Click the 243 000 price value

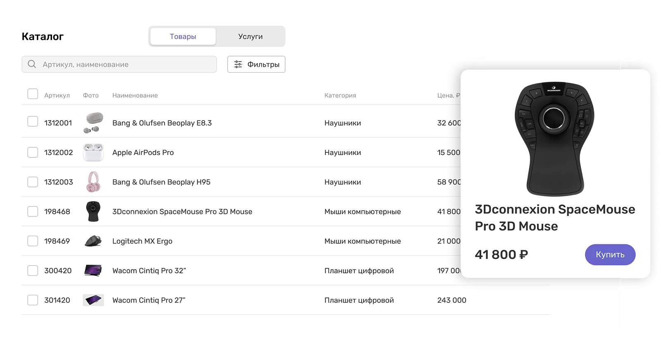click(452, 300)
